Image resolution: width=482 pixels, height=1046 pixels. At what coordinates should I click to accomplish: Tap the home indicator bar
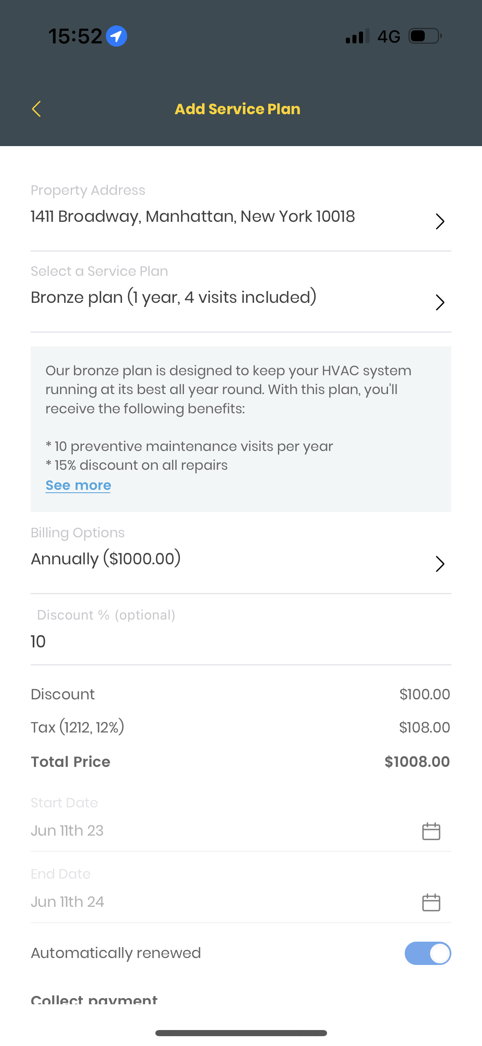(241, 1033)
